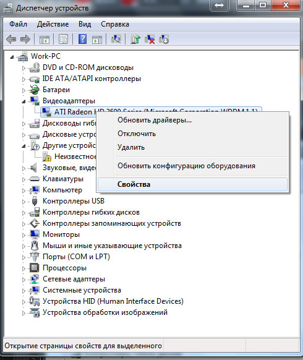
Task: Click the Help question mark toolbar icon
Action: pyautogui.click(x=82, y=39)
